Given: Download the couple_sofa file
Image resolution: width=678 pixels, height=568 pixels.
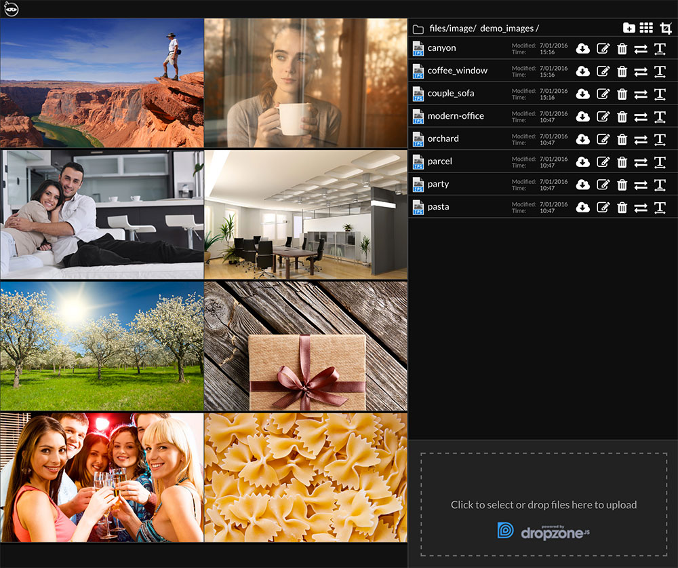Looking at the screenshot, I should click(x=583, y=94).
